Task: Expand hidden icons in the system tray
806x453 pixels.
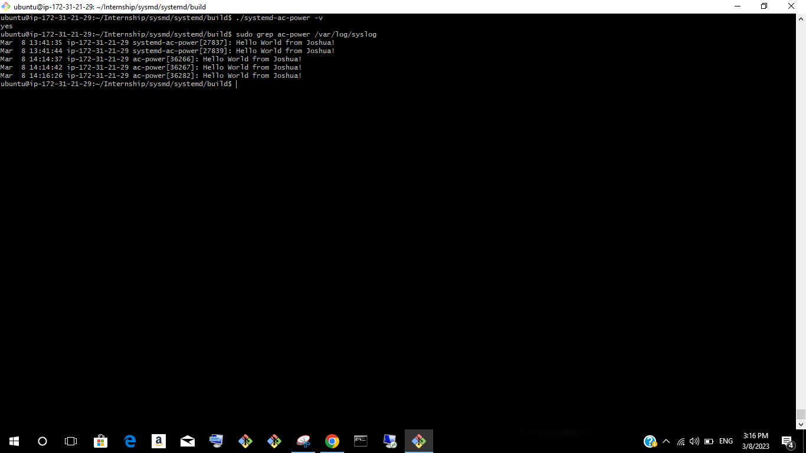Action: (x=666, y=441)
